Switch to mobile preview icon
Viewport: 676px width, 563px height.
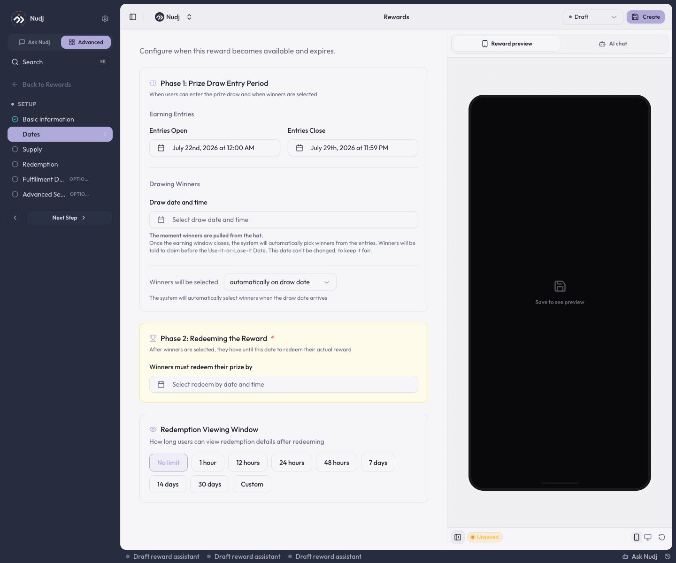click(637, 537)
